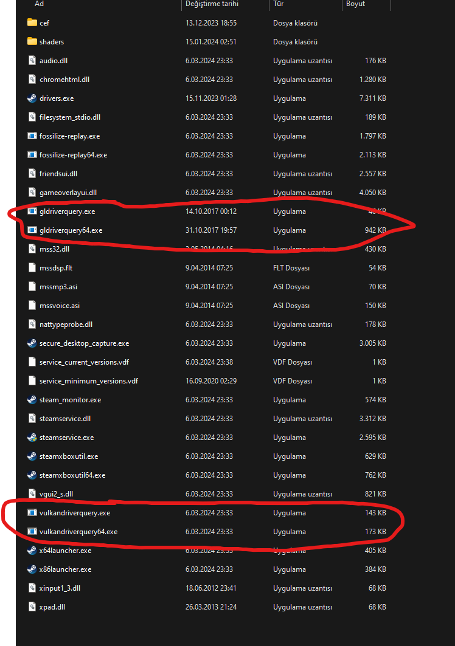Click the nattypeprobe.dll file icon
This screenshot has height=646, width=455.
32,325
